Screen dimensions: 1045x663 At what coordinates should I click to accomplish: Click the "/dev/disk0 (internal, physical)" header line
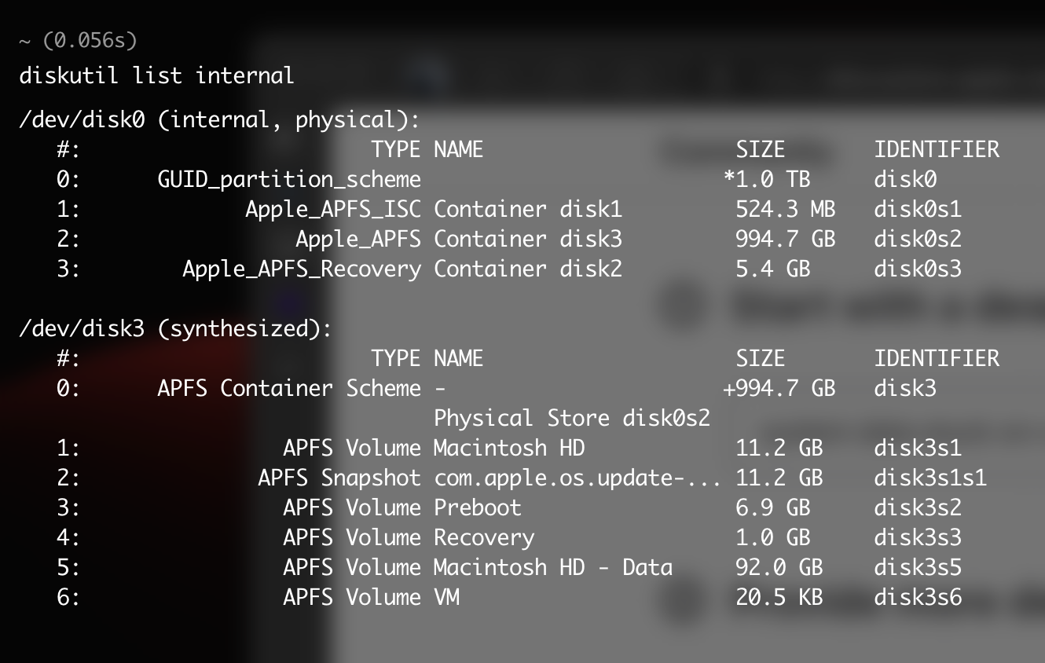click(x=219, y=120)
